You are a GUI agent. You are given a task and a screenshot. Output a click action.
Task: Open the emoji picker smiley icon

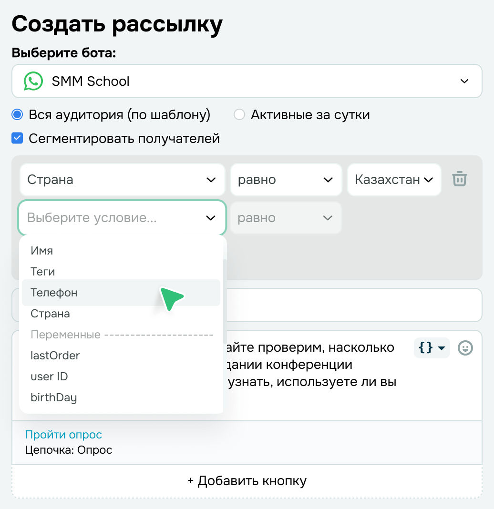465,348
